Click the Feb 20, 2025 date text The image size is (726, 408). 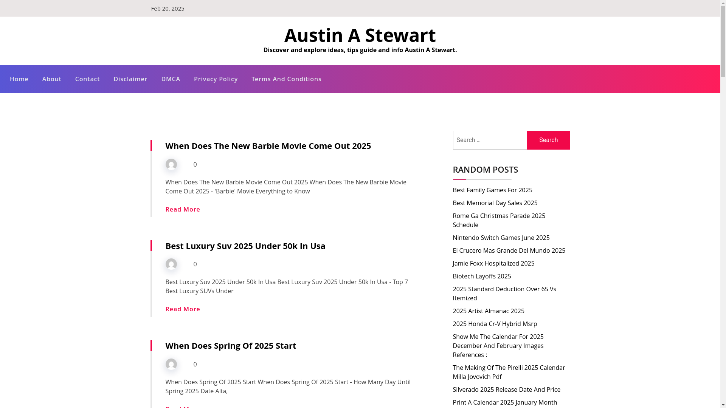pyautogui.click(x=168, y=8)
